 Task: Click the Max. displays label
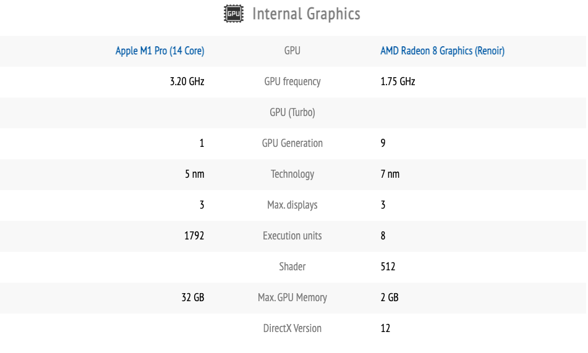(292, 205)
